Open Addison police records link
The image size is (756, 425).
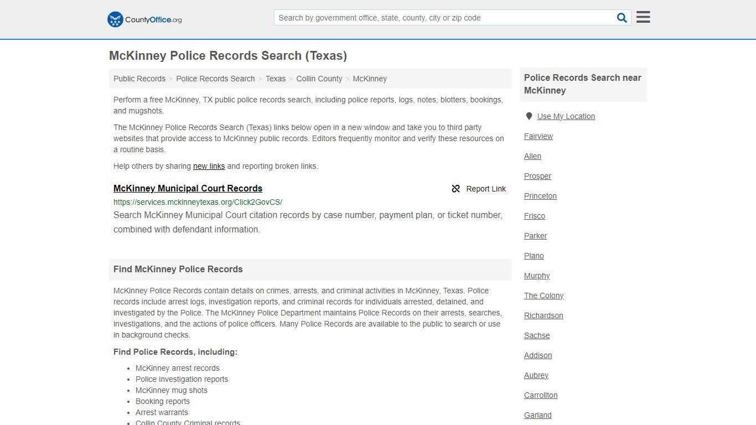pos(538,355)
